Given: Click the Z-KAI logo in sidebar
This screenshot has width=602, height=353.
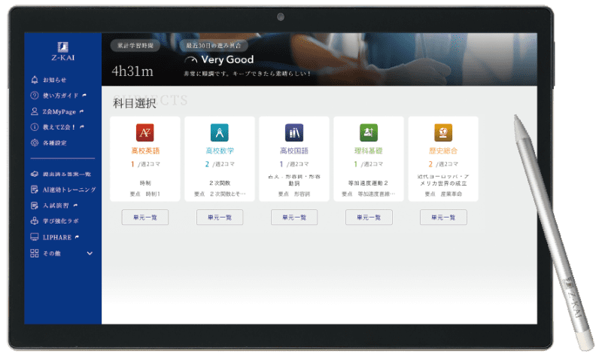Looking at the screenshot, I should pyautogui.click(x=62, y=49).
